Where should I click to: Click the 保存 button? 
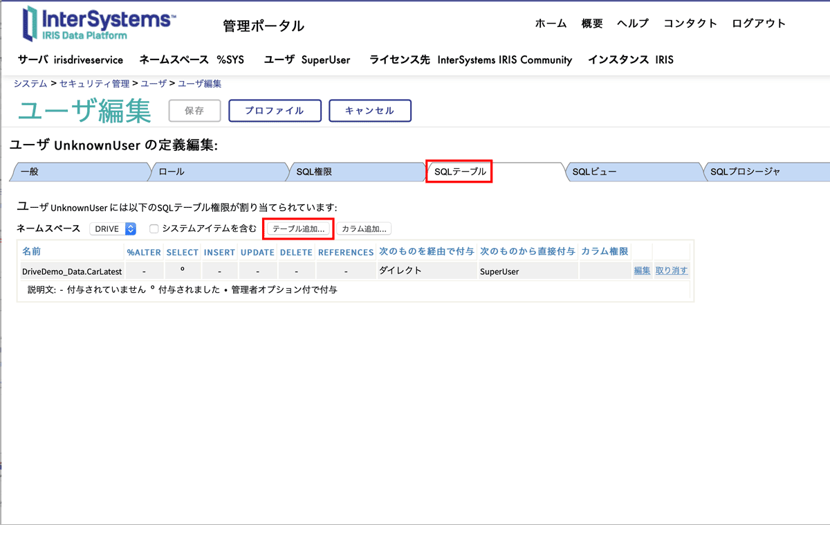(195, 111)
